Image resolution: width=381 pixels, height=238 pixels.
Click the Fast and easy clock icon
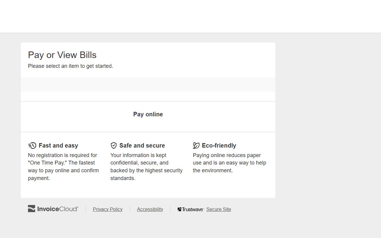(32, 145)
